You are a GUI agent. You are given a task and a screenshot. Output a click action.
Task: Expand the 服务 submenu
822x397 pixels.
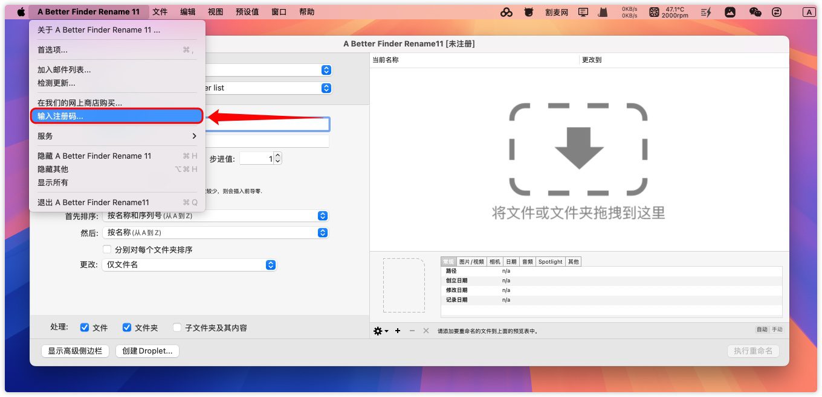tap(118, 136)
